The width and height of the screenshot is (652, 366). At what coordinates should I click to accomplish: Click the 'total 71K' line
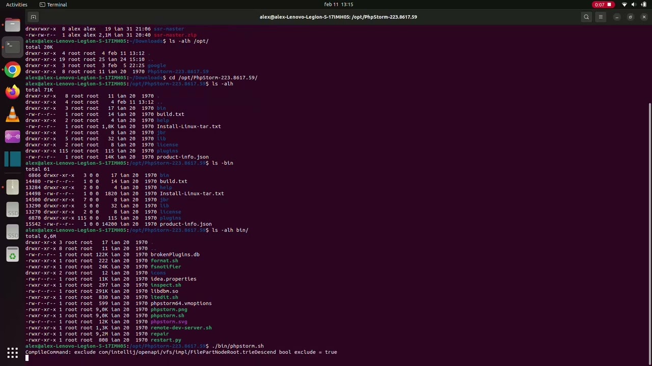click(x=39, y=90)
